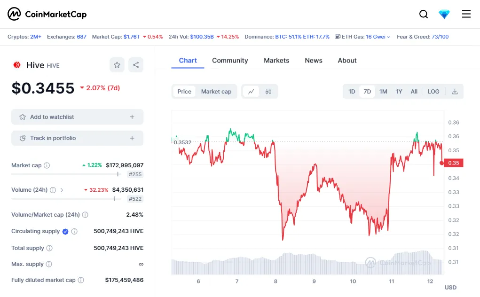This screenshot has width=480, height=297.
Task: Click the $0.3455 price value
Action: (43, 88)
